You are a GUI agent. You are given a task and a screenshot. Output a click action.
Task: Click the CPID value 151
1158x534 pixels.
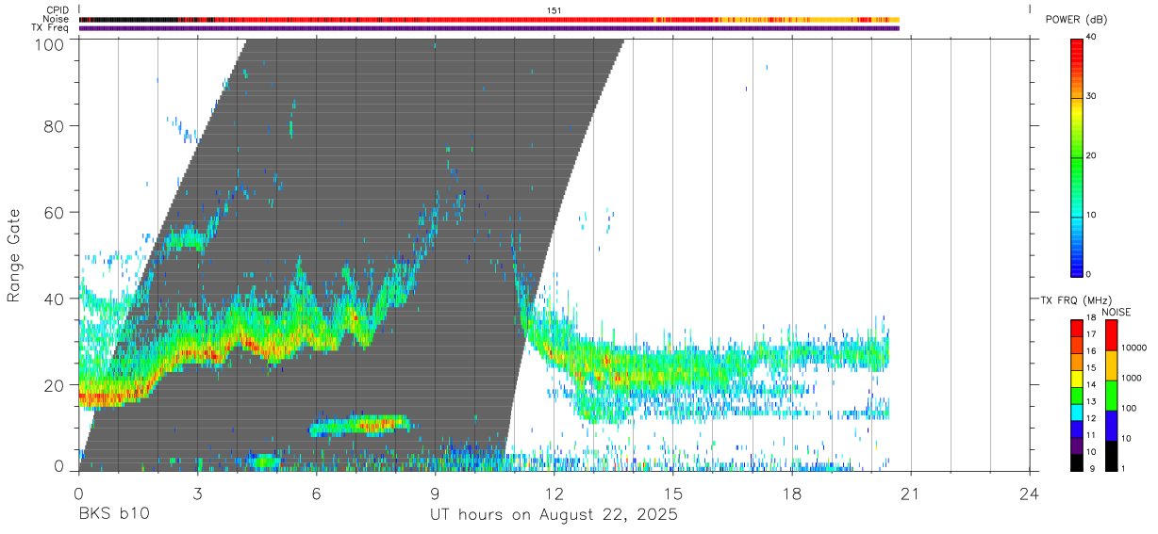(554, 9)
